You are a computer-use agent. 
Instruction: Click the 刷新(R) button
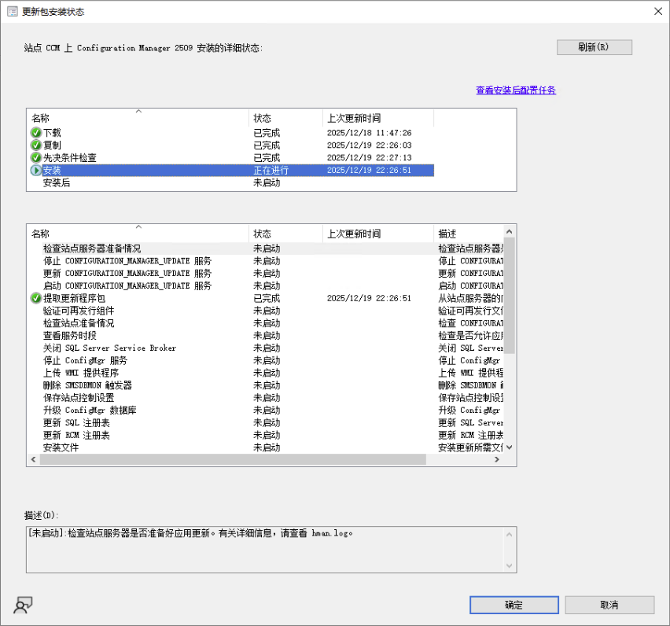(594, 47)
